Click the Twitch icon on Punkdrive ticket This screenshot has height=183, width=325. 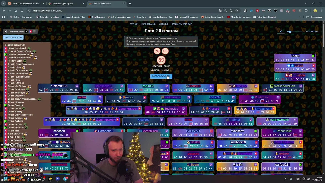pos(278,97)
